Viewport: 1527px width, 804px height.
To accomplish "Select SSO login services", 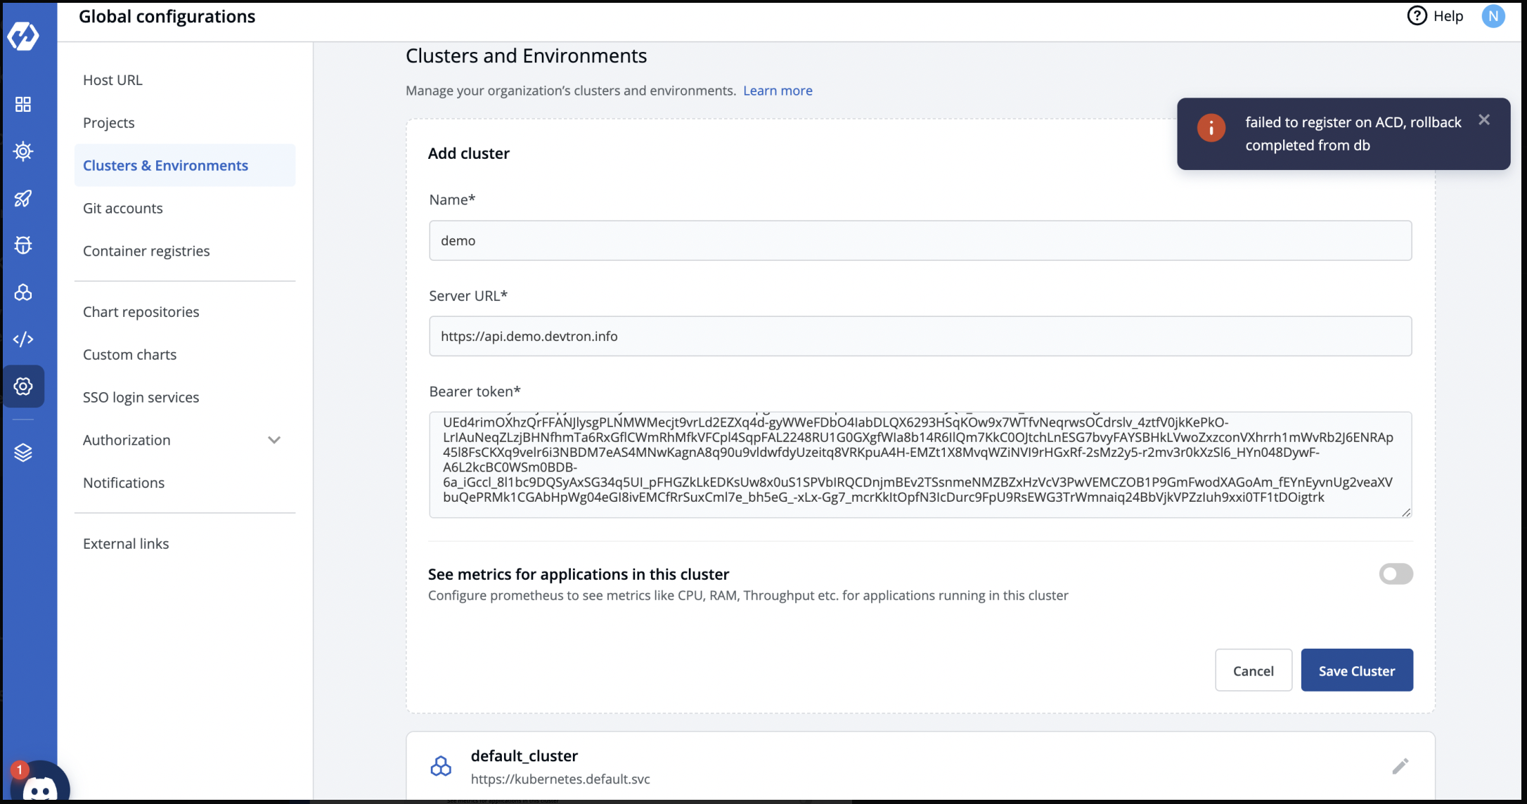I will click(x=141, y=398).
